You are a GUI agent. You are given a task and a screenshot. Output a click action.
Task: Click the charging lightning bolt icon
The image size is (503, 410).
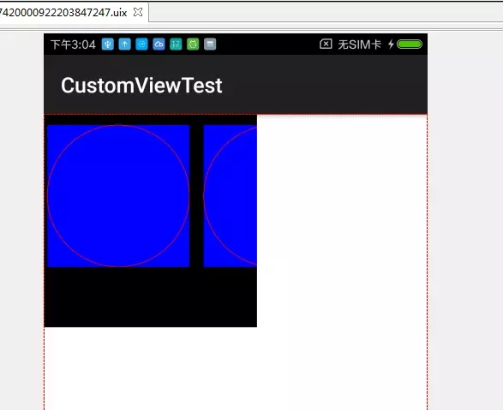pos(391,45)
